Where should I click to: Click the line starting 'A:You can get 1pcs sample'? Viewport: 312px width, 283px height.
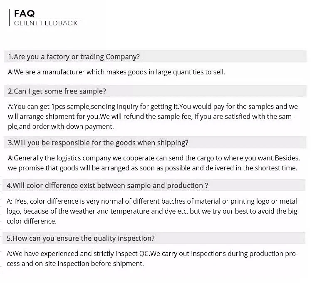153,106
